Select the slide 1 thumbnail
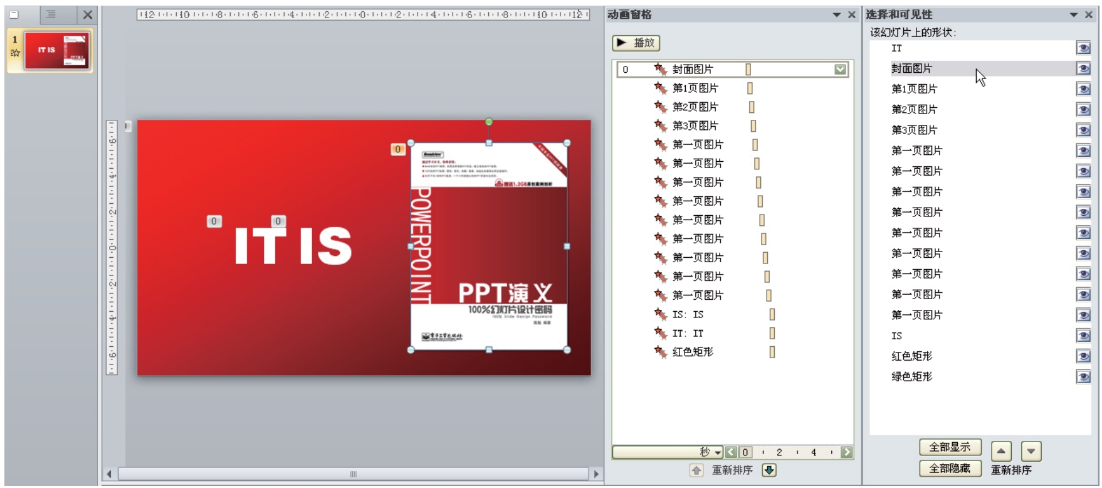Screen dimensions: 1102x488 click(x=57, y=51)
